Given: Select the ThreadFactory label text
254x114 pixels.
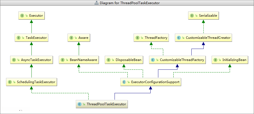Looking at the screenshot, I should click(x=156, y=38).
